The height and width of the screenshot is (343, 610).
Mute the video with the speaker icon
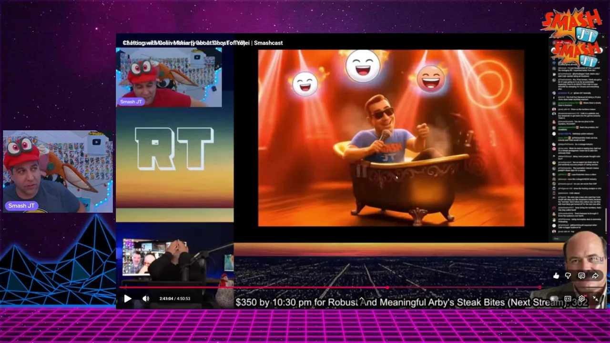point(146,299)
